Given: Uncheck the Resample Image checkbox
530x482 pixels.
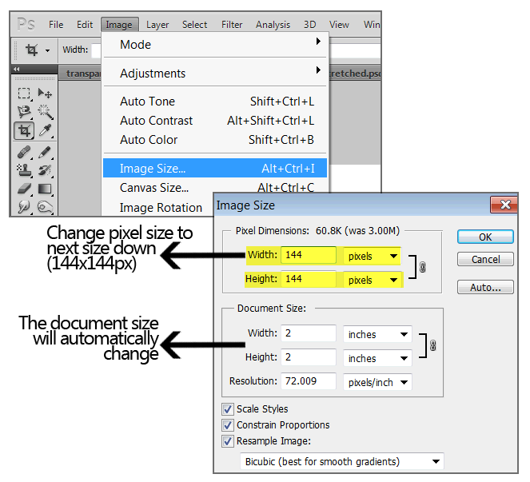Looking at the screenshot, I should pos(228,441).
